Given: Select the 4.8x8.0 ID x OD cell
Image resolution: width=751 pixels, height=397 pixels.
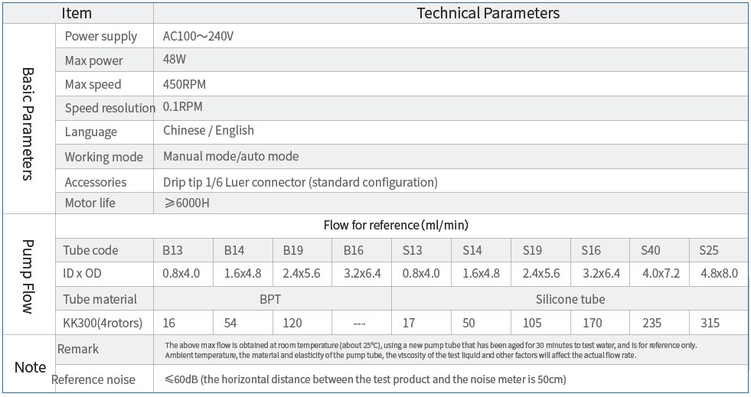Looking at the screenshot, I should (718, 273).
